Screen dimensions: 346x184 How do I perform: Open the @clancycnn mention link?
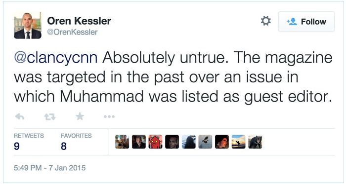point(55,57)
